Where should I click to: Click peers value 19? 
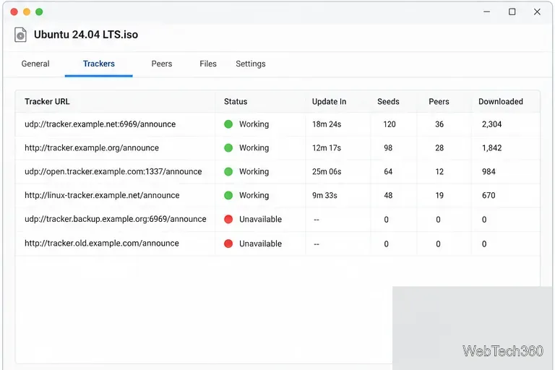click(x=439, y=195)
